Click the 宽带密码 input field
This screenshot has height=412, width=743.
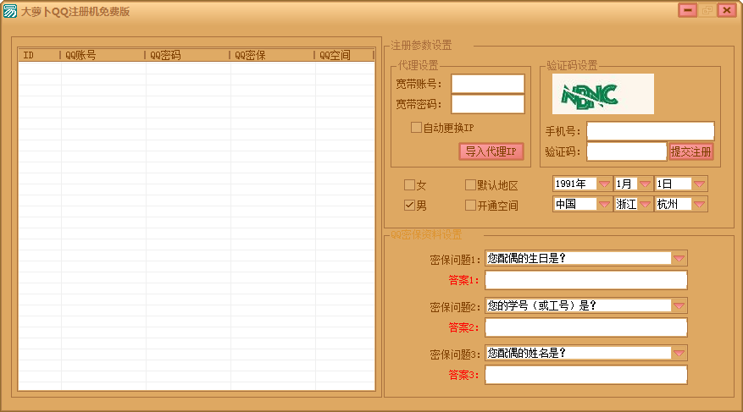tap(488, 104)
